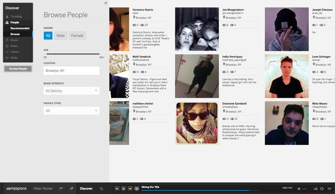Click location pin under Desmoné Gambrell

click(224, 111)
